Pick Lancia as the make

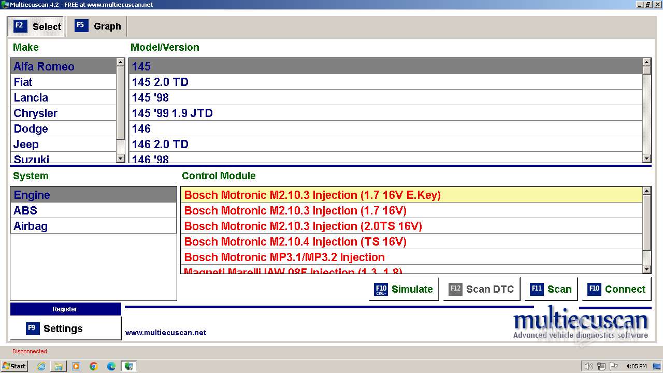63,97
